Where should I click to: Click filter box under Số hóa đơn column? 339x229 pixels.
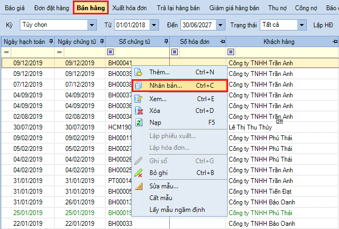175,52
